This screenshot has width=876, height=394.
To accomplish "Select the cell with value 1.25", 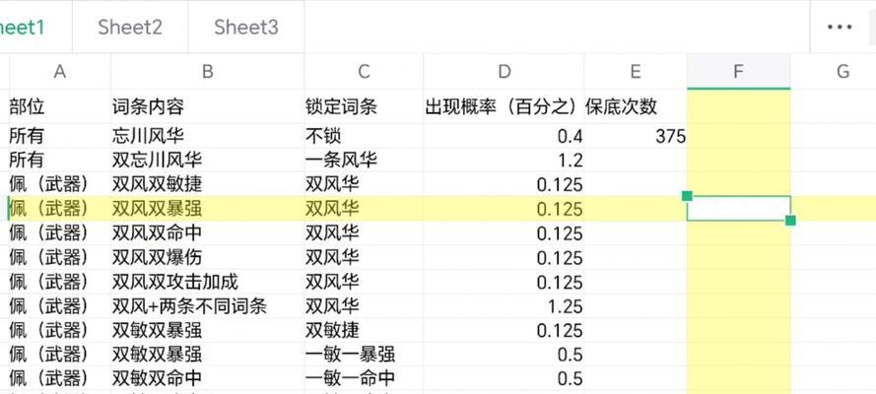I will click(504, 305).
